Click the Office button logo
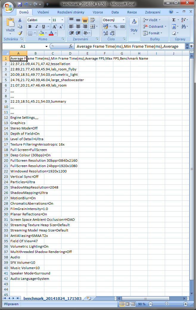 pos(8,7)
